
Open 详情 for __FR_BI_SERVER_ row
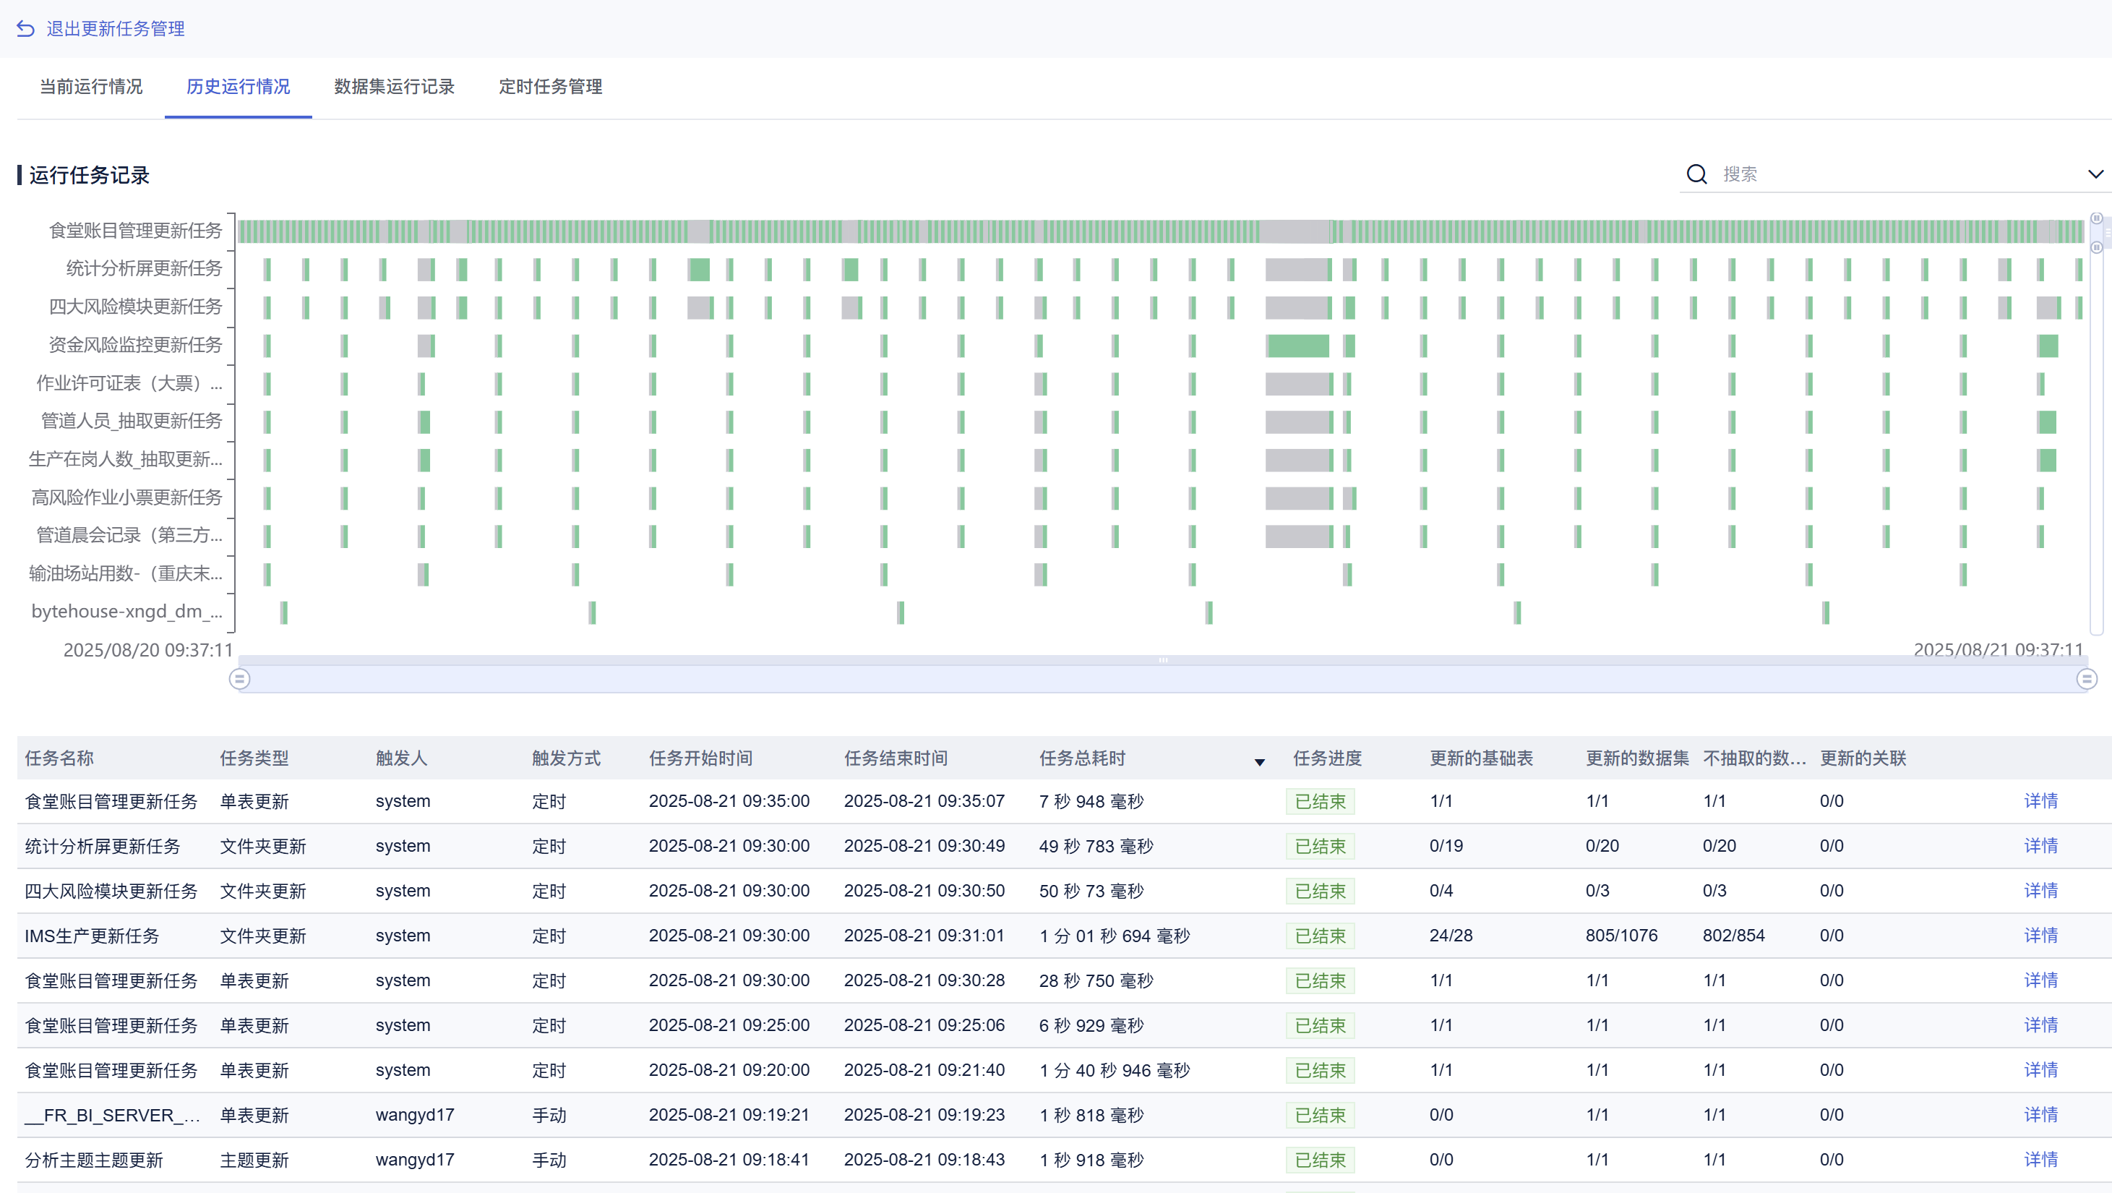[x=2040, y=1114]
